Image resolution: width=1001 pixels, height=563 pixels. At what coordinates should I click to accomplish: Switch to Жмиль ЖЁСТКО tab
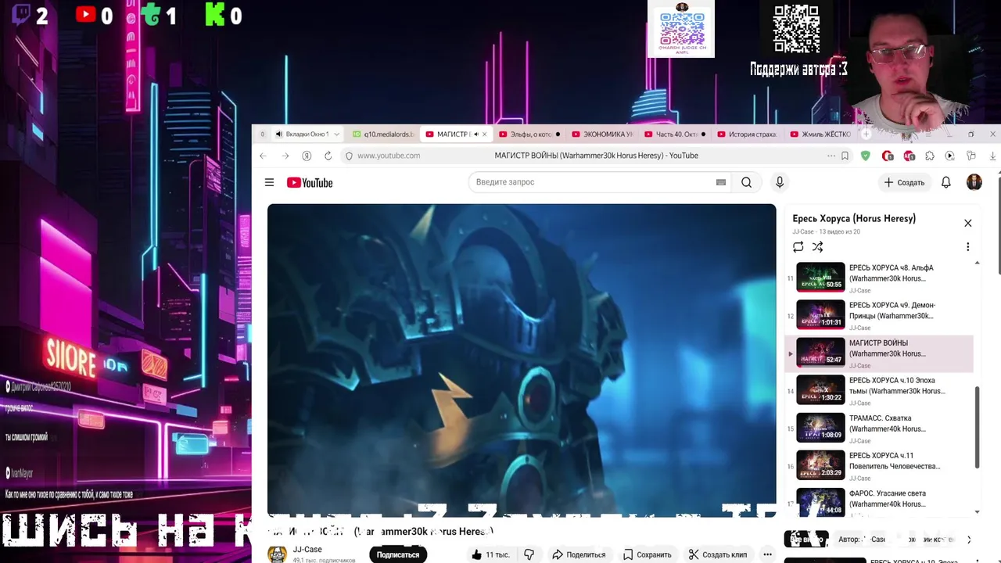[x=820, y=134]
